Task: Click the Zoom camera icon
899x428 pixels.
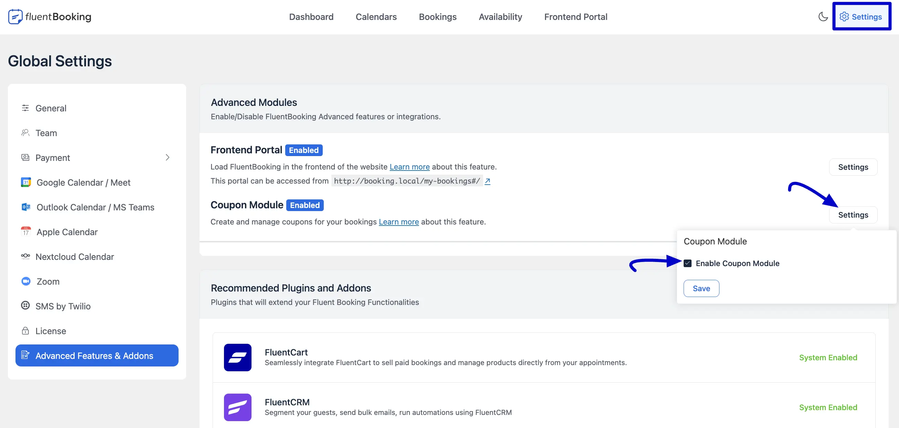Action: click(x=26, y=281)
